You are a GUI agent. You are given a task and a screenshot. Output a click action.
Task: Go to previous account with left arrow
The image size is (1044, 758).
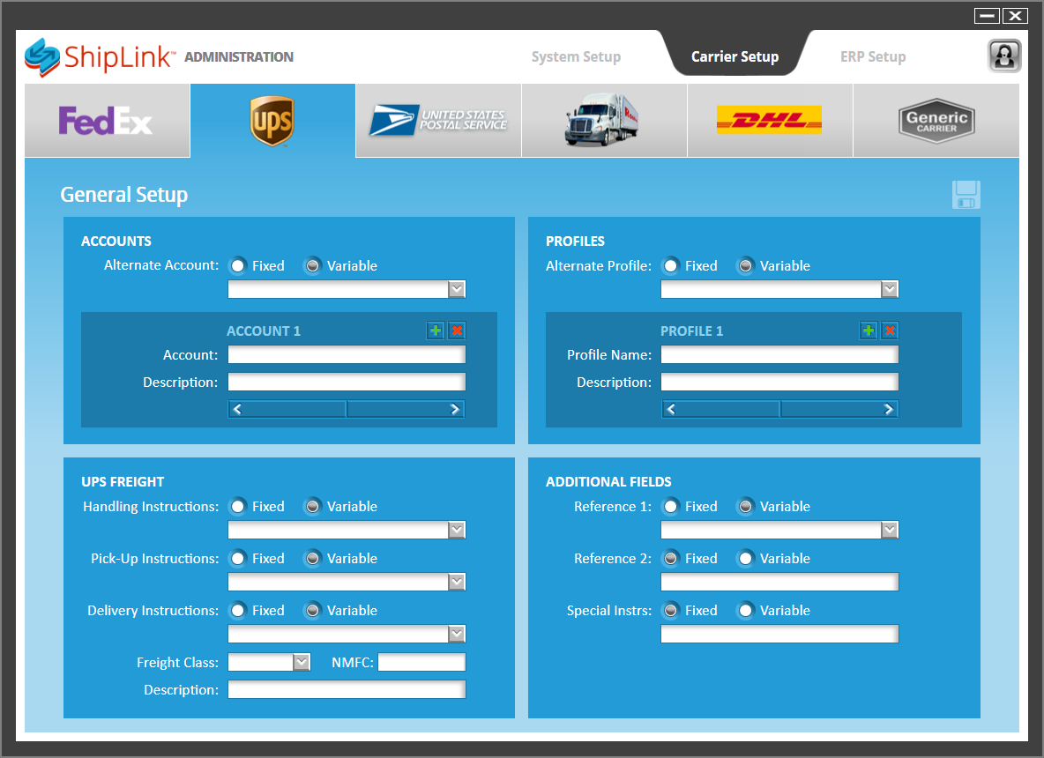pyautogui.click(x=287, y=409)
